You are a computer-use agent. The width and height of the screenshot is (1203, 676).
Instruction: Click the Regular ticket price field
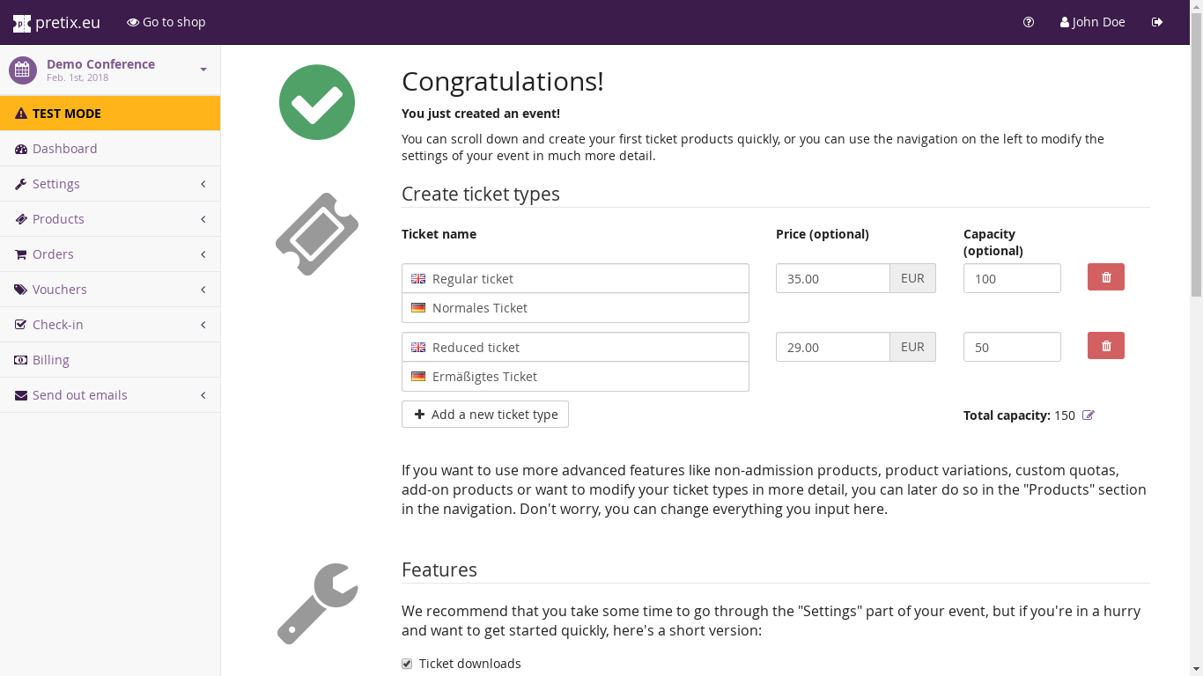point(832,278)
